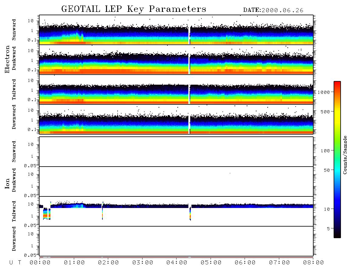Screen dimensions: 347x268
Task: Click the Ion Tailward panel label
Action: [14, 211]
